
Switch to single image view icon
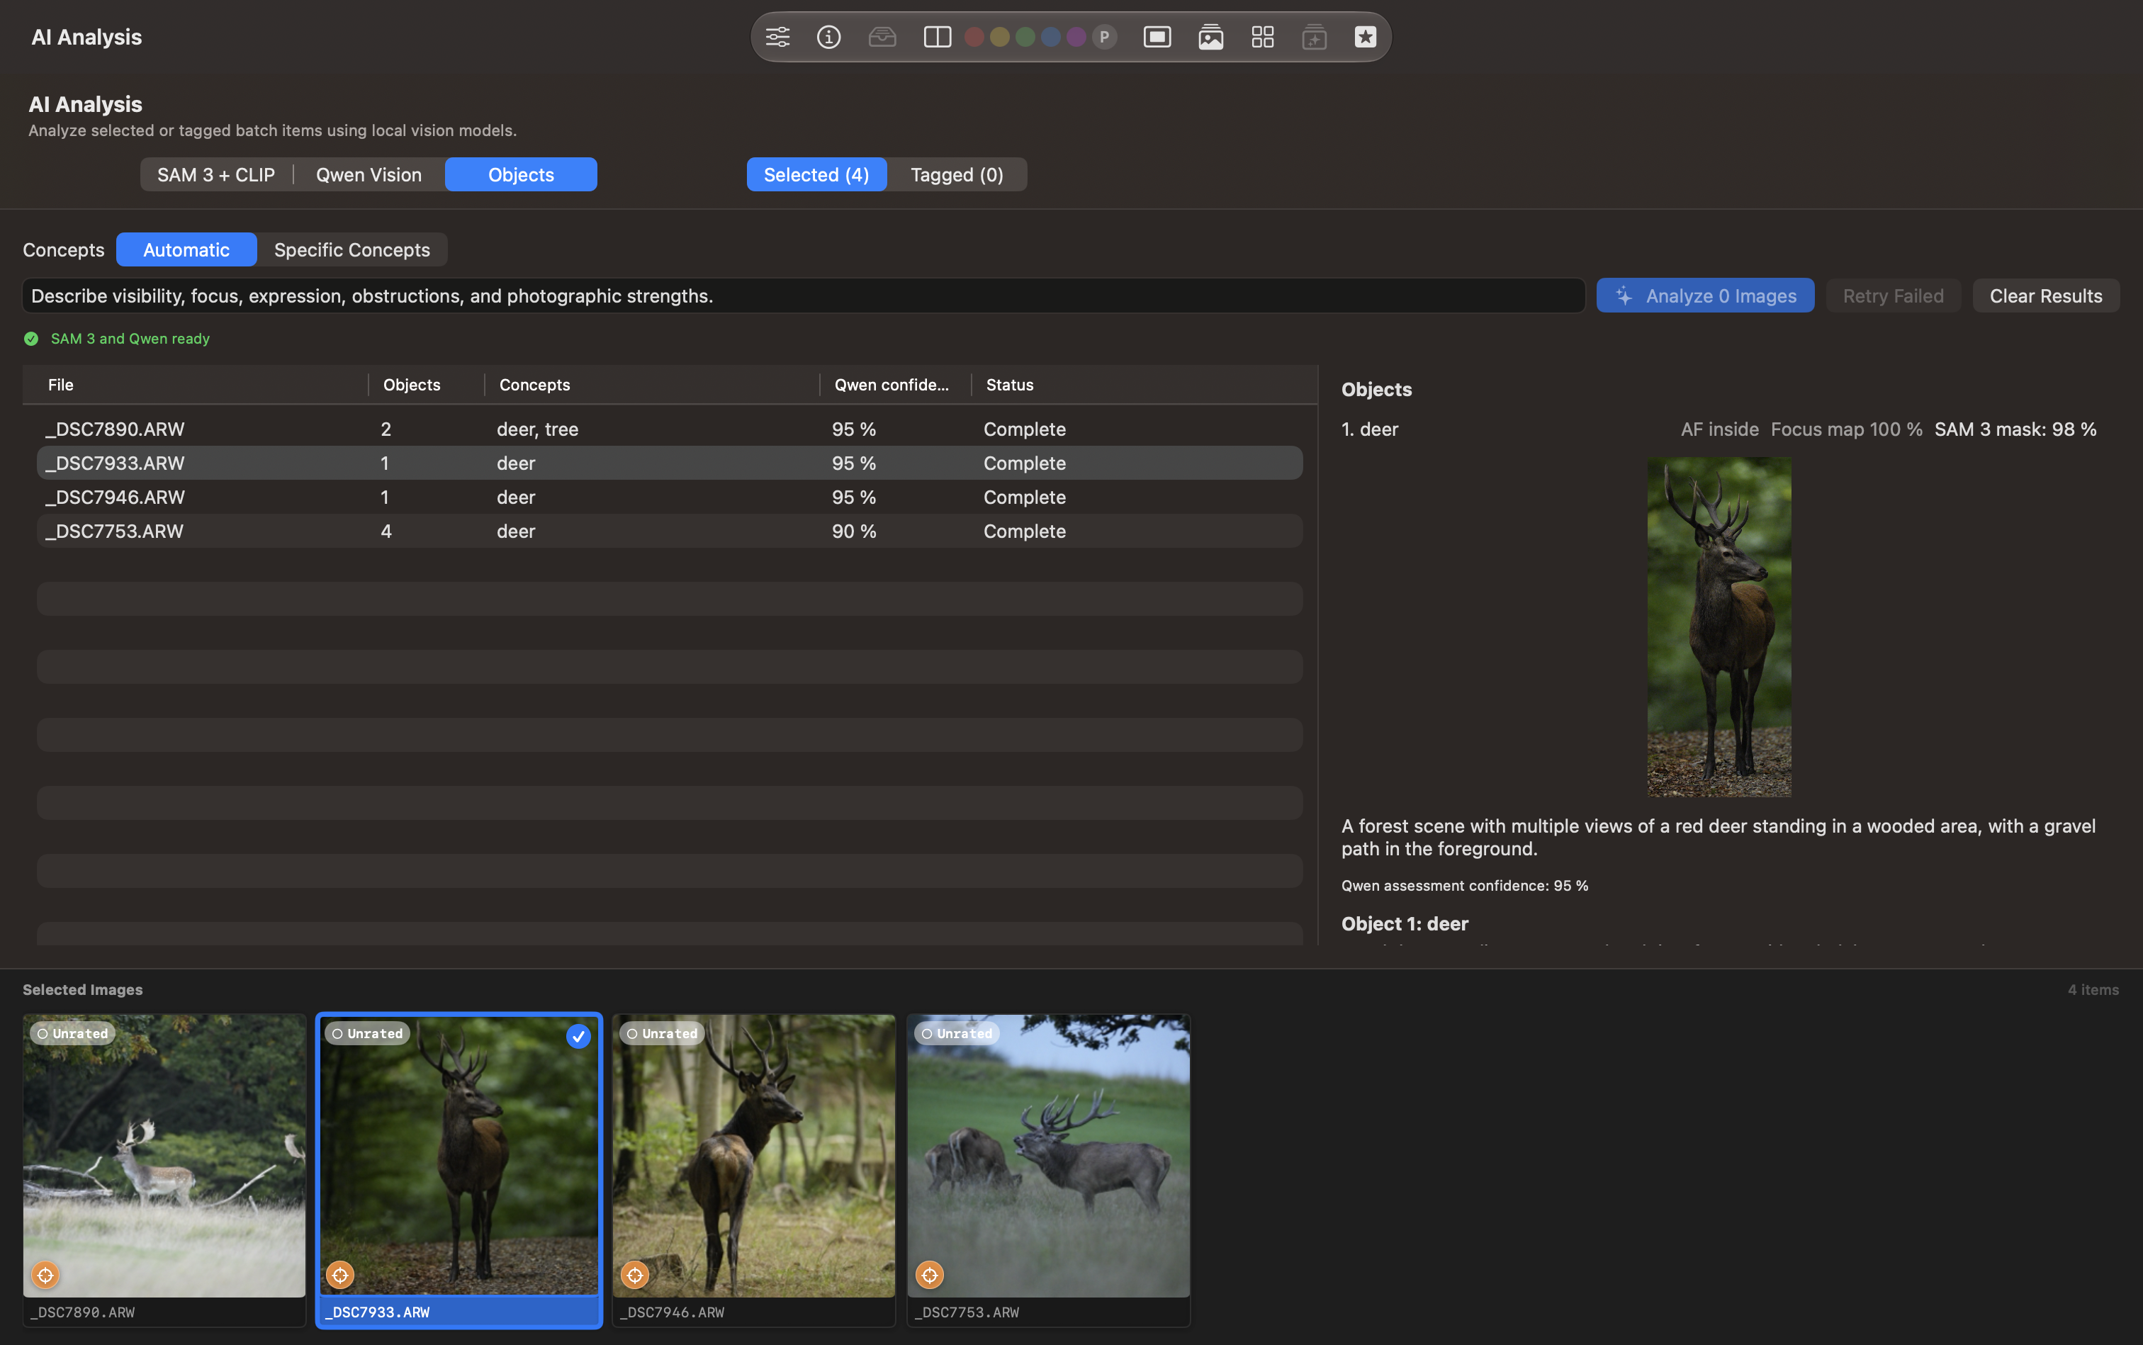1157,36
